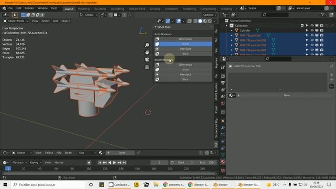This screenshot has width=336, height=189.
Task: Click the viewport zoom magnifier gizmo
Action: 147,45
